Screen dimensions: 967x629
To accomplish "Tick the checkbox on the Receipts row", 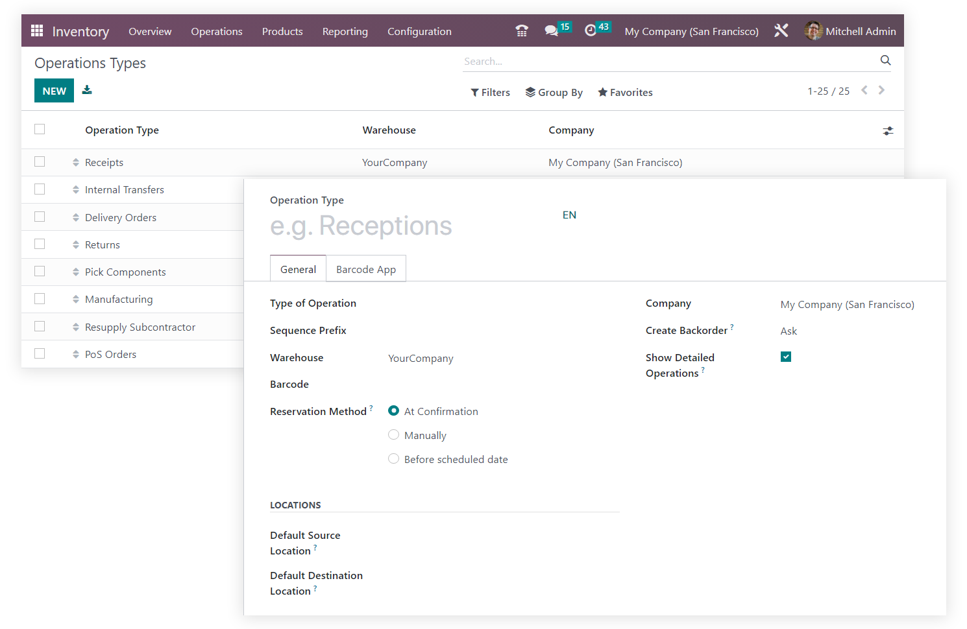I will point(40,161).
